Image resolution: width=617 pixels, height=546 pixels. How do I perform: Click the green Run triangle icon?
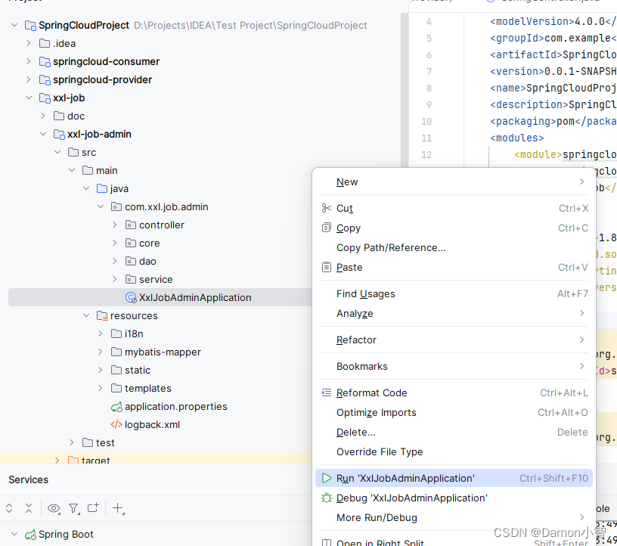(x=326, y=479)
